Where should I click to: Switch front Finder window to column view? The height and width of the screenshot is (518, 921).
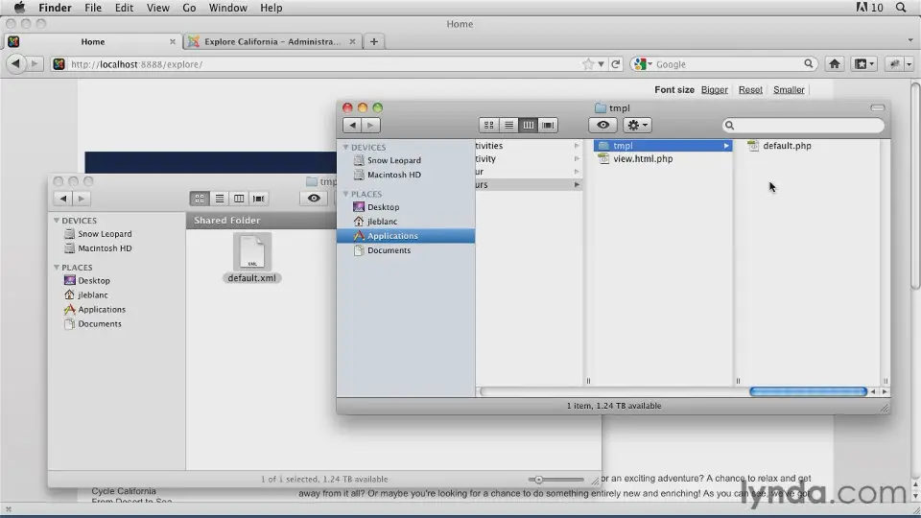pos(528,125)
